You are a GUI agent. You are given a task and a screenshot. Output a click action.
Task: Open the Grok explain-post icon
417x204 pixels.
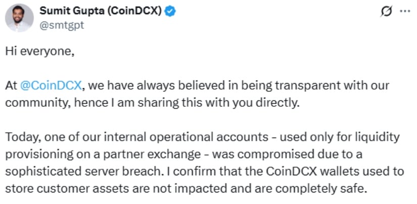tap(387, 12)
